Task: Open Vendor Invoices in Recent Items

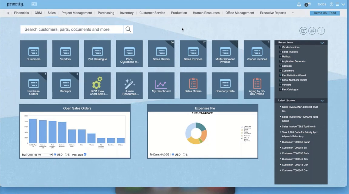Action: coord(291,47)
